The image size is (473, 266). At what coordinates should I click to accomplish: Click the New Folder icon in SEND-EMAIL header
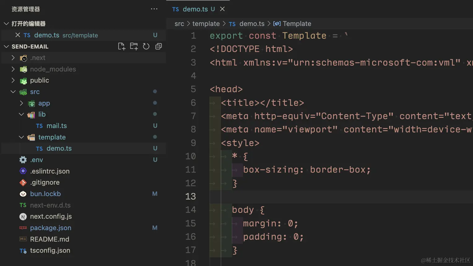(x=134, y=46)
